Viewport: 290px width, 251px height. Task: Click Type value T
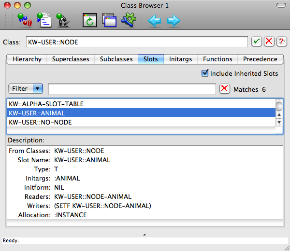pyautogui.click(x=56, y=169)
